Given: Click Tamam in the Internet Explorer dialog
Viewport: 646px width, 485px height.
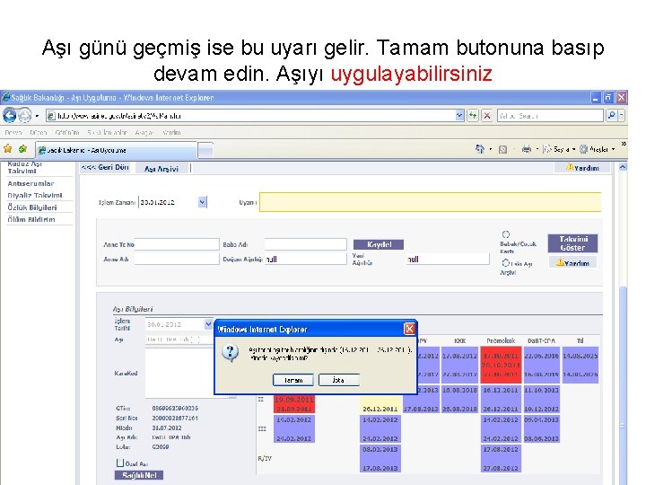Looking at the screenshot, I should (x=292, y=380).
